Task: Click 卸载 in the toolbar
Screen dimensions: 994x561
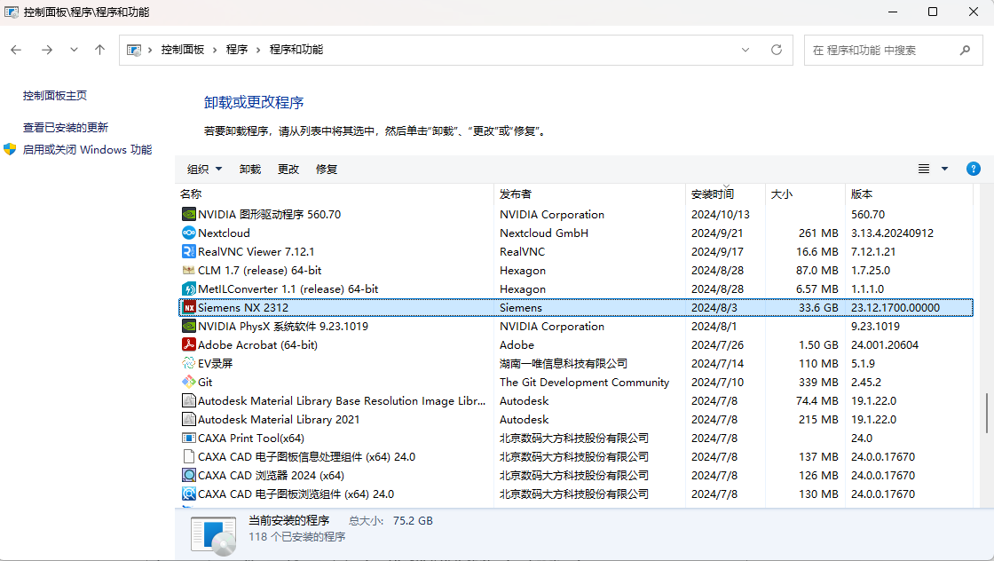Action: click(249, 169)
